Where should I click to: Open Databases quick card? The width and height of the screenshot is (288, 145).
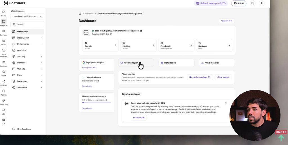(176, 63)
